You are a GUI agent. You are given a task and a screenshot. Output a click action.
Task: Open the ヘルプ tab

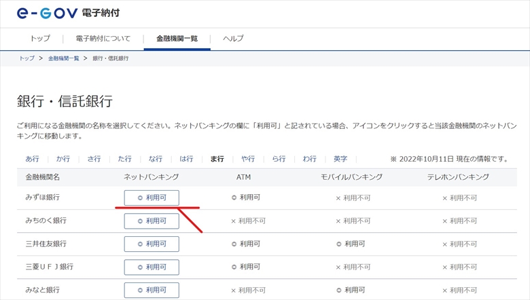click(x=233, y=39)
